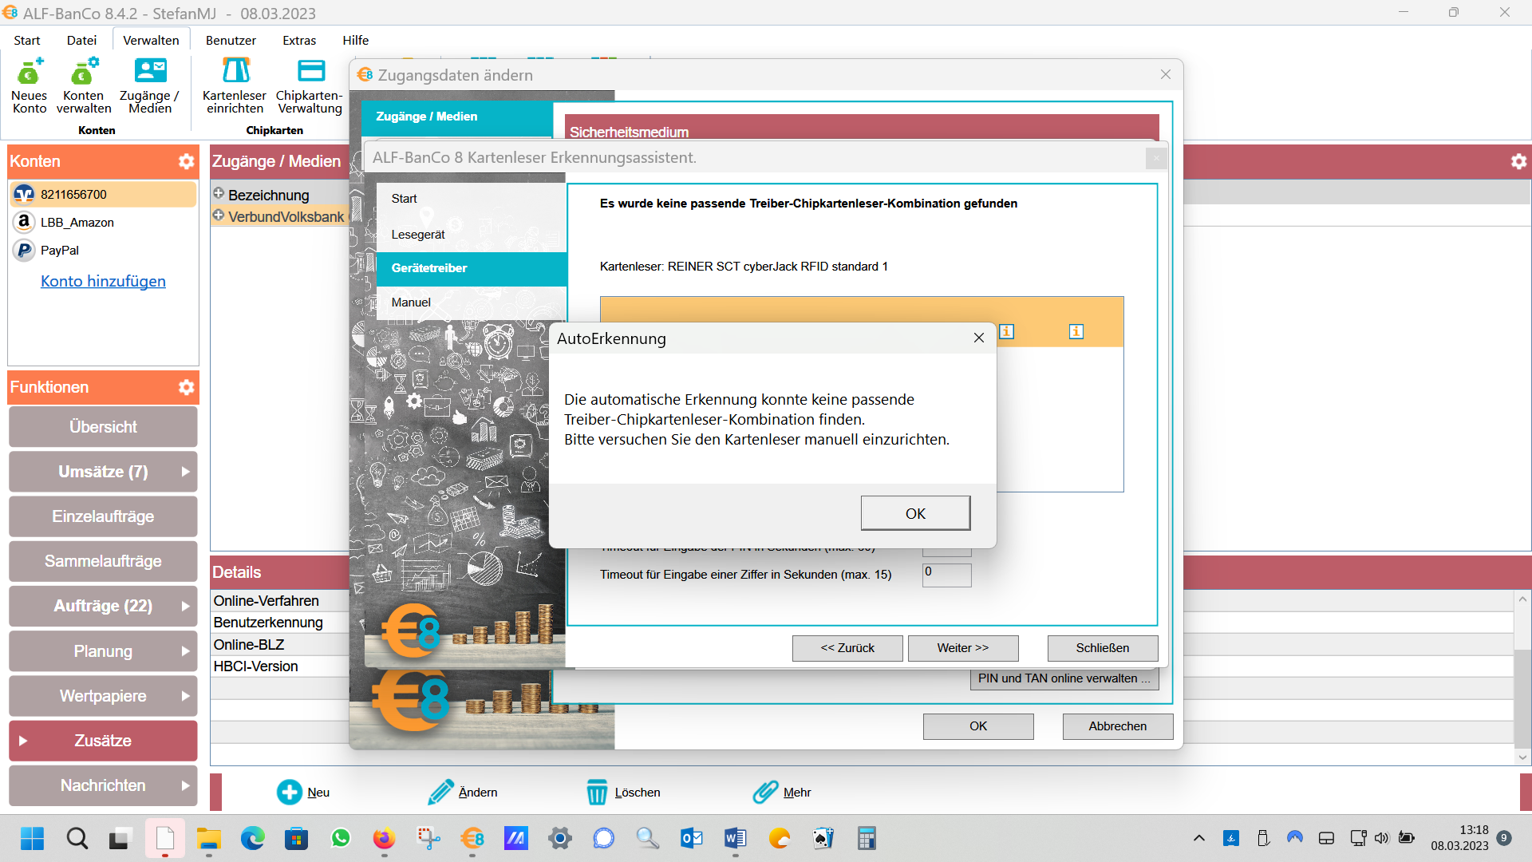
Task: Click OK in Zugangsdaten ändern window
Action: (x=978, y=726)
